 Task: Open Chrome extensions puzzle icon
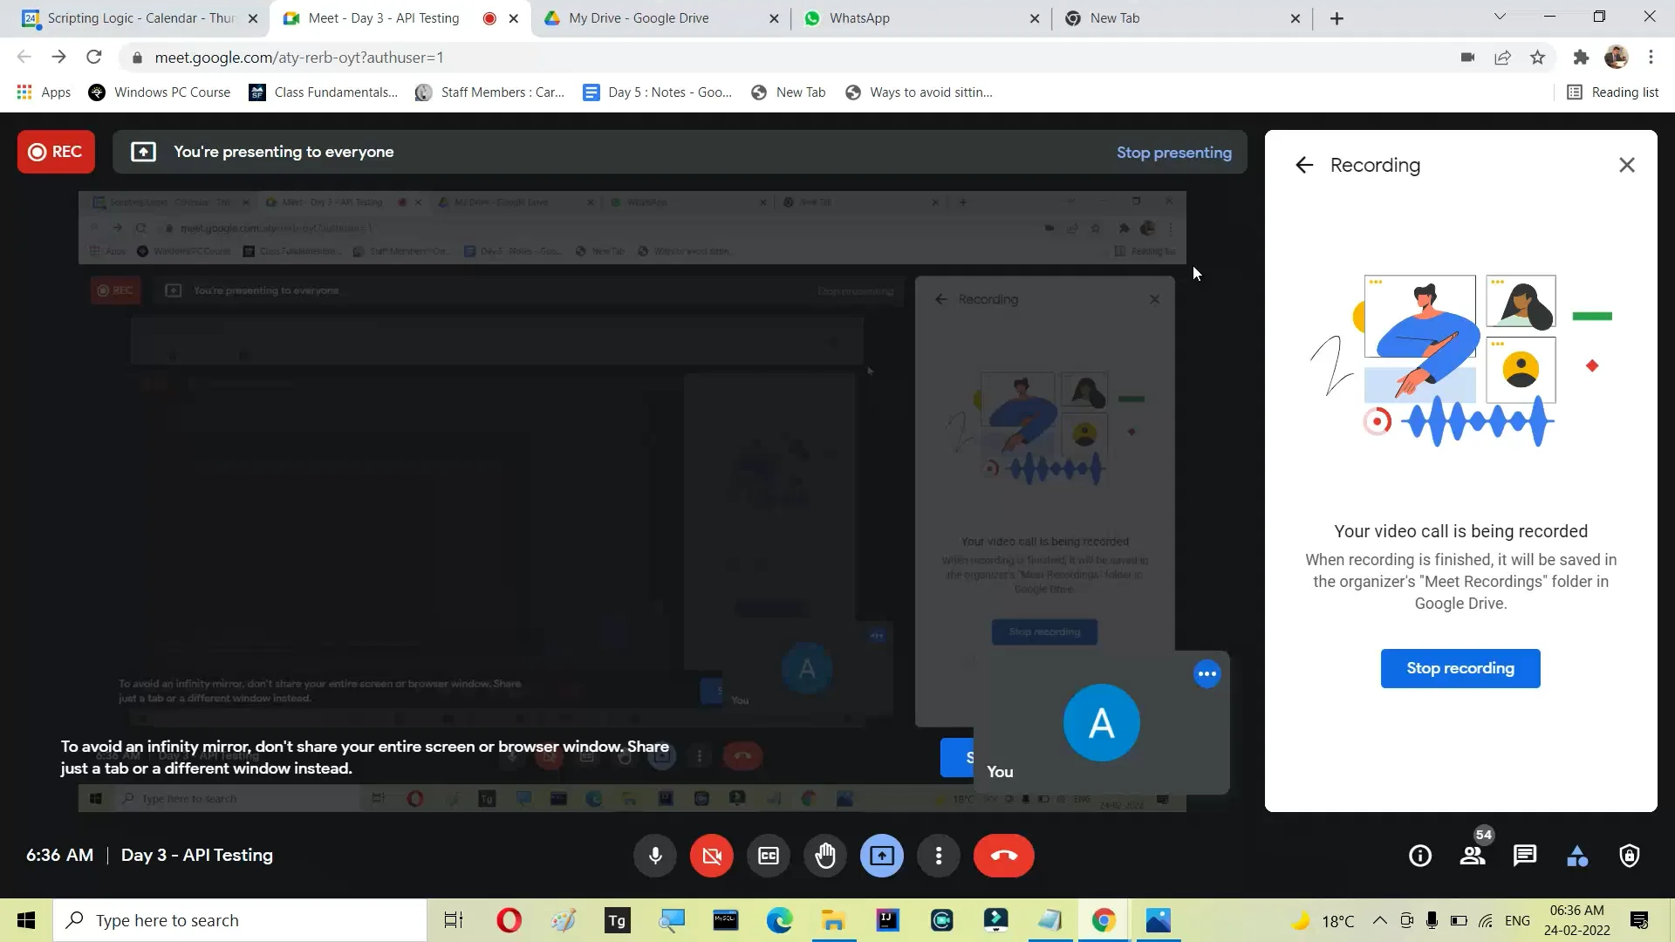[x=1581, y=58]
